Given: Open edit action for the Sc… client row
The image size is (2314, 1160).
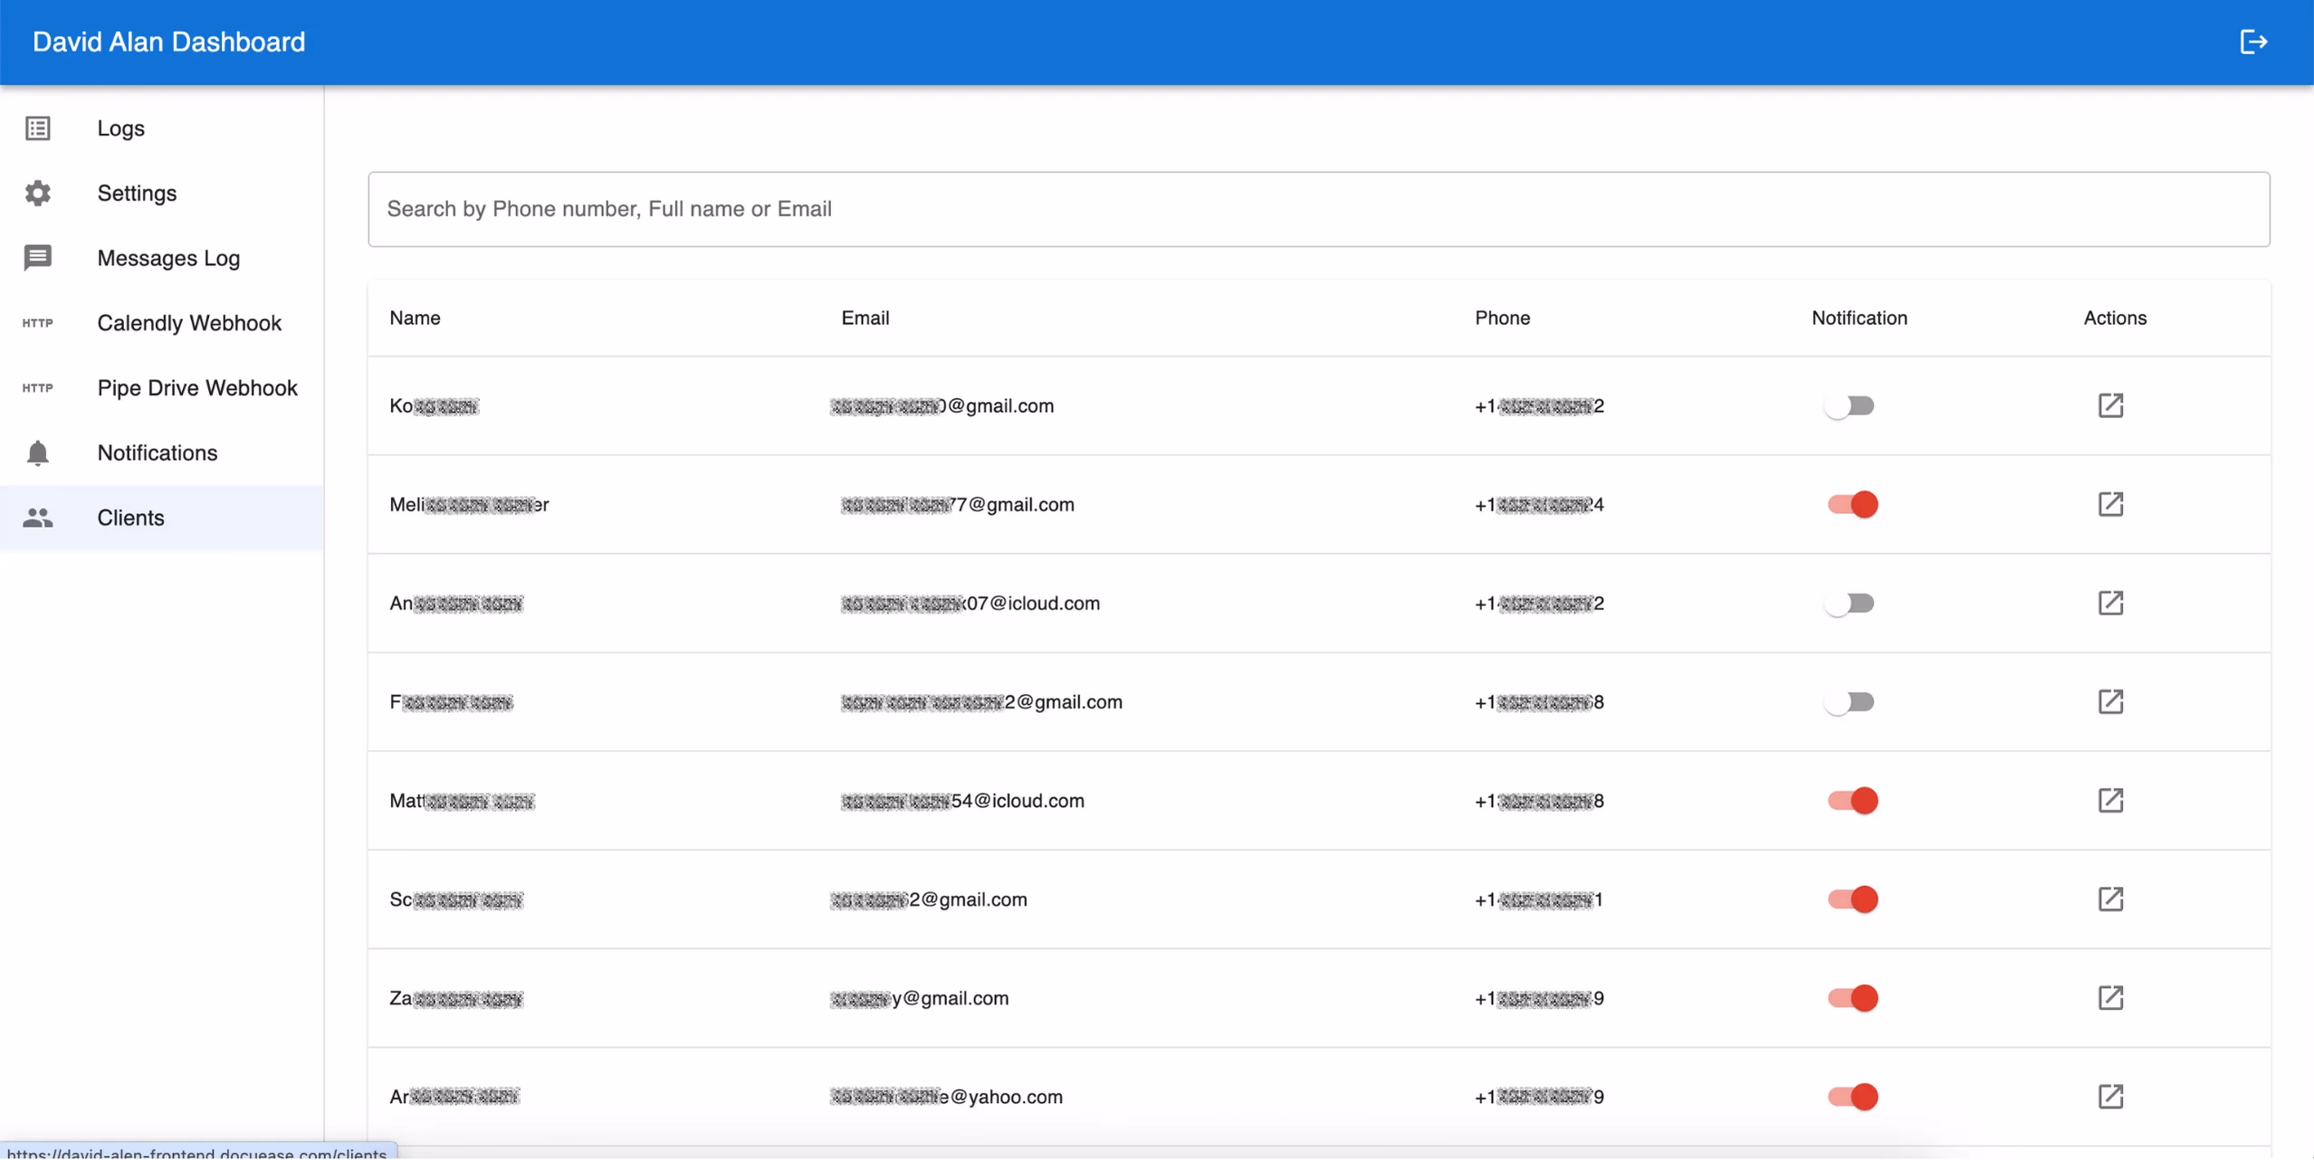Looking at the screenshot, I should click(x=2110, y=899).
